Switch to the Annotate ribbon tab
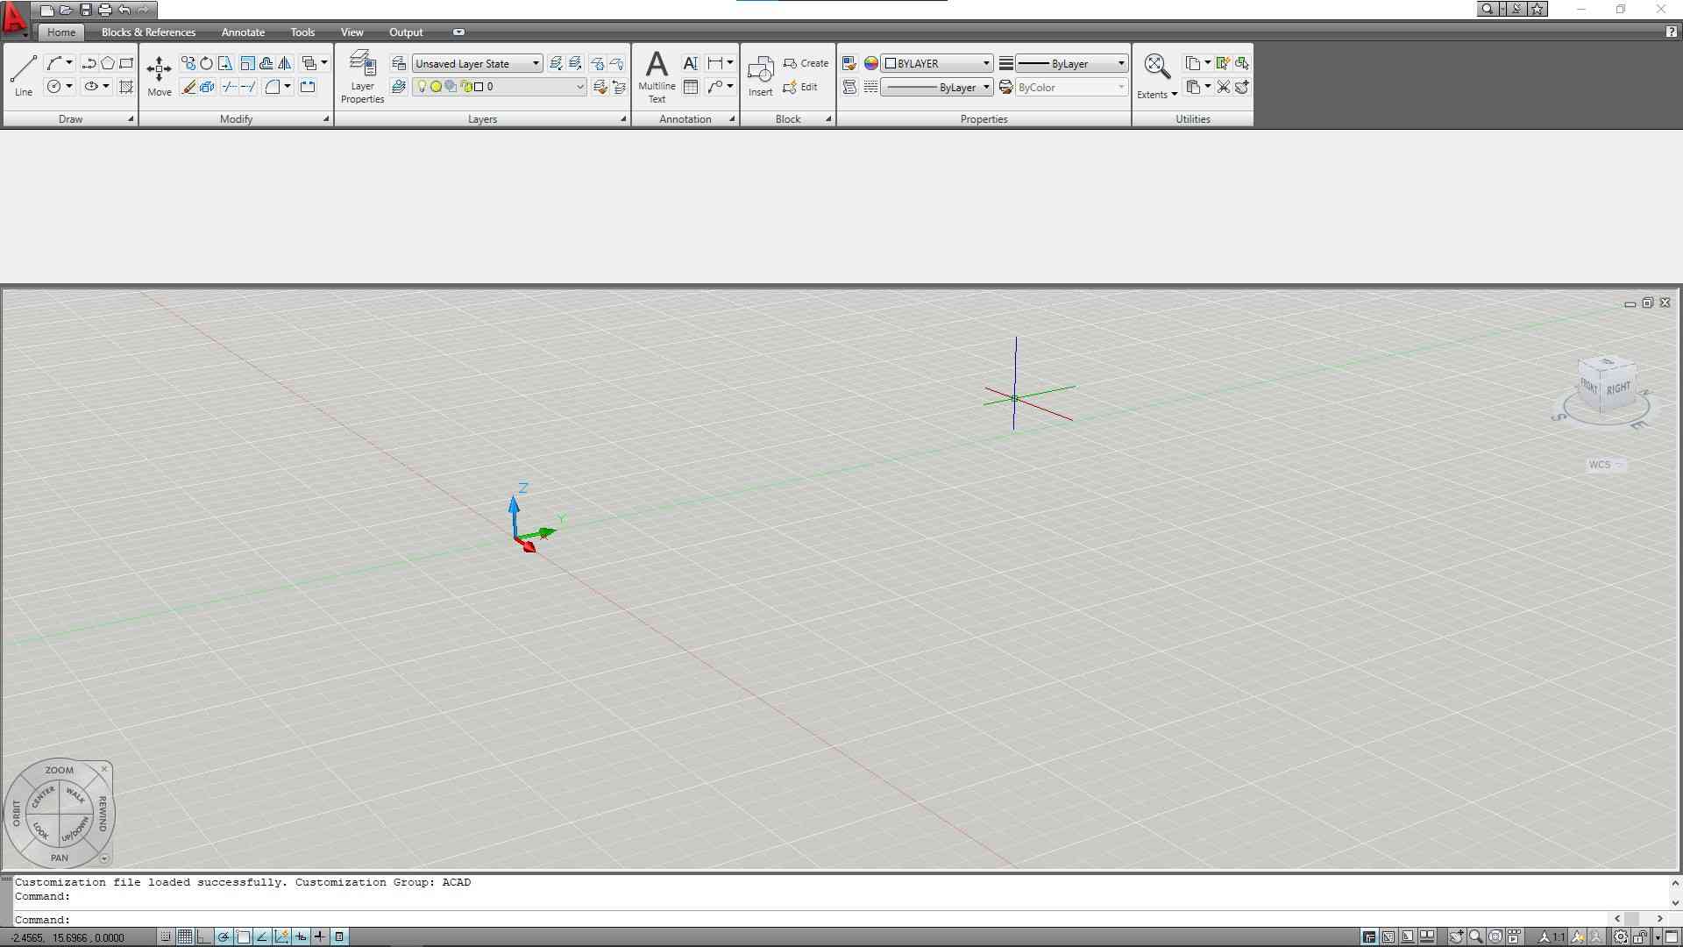The height and width of the screenshot is (947, 1683). click(x=243, y=32)
